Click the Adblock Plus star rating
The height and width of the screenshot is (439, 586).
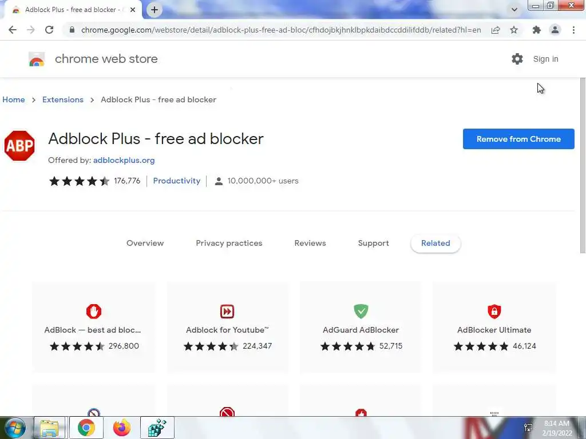click(79, 181)
